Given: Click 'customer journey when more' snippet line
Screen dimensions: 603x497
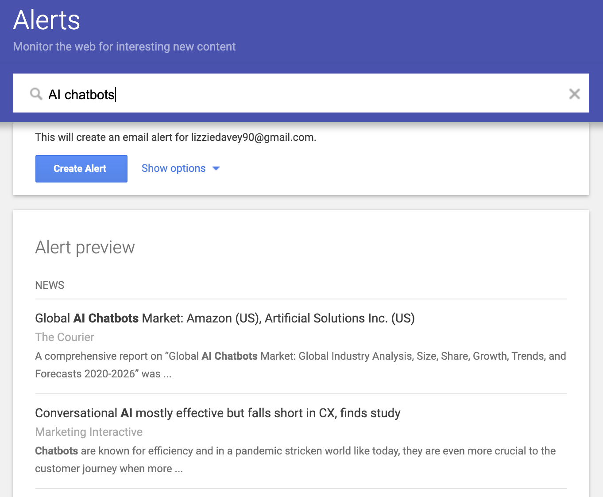Looking at the screenshot, I should [104, 469].
